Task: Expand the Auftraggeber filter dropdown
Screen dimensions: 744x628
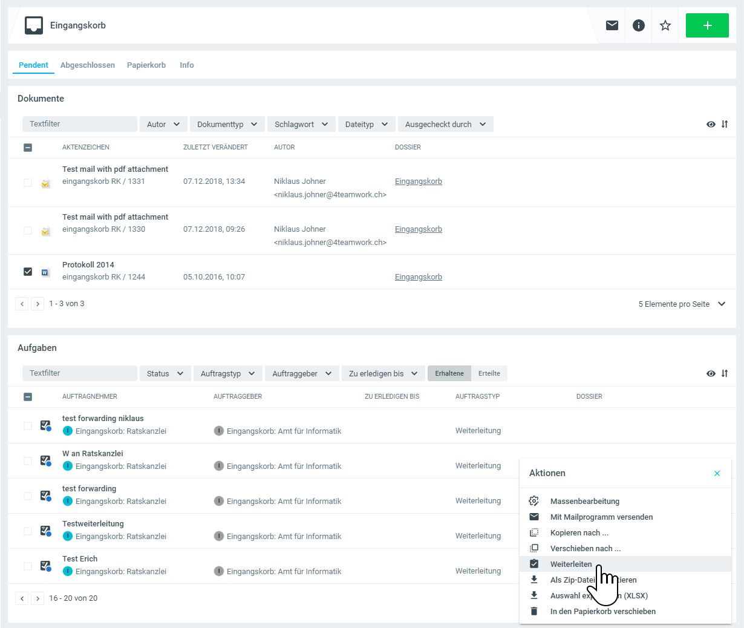Action: [301, 373]
